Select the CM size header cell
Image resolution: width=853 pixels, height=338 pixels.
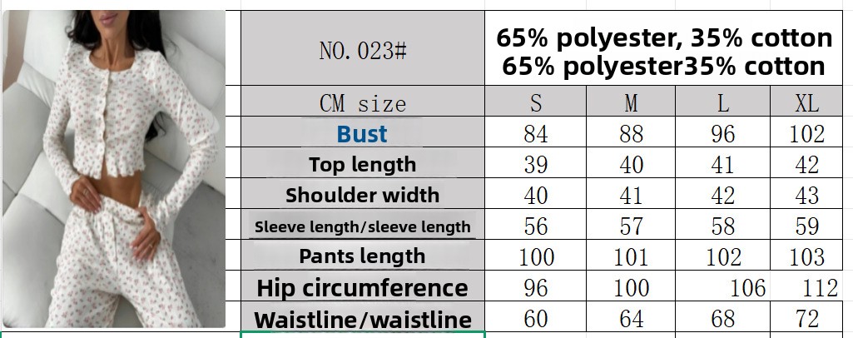click(363, 104)
